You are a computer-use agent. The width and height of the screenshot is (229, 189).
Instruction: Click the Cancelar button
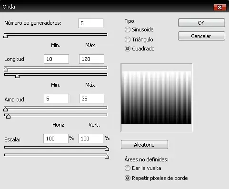(x=201, y=36)
